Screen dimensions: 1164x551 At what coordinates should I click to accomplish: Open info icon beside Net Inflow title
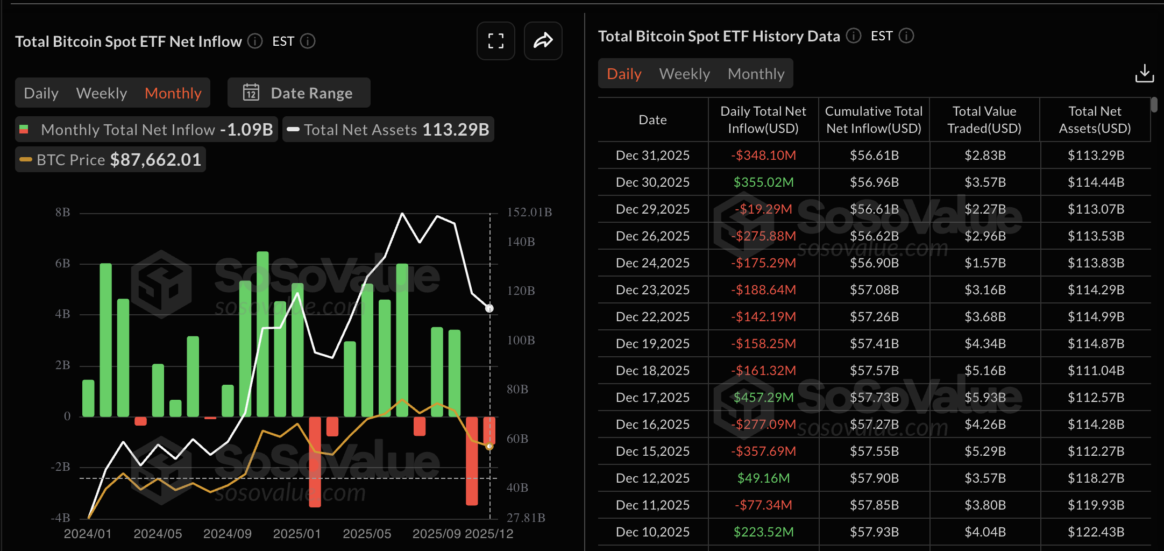click(x=255, y=41)
